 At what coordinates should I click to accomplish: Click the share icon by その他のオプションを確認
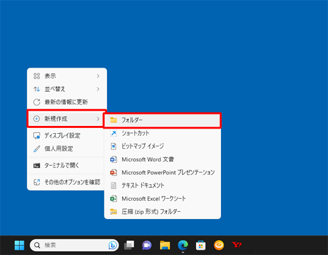37,182
